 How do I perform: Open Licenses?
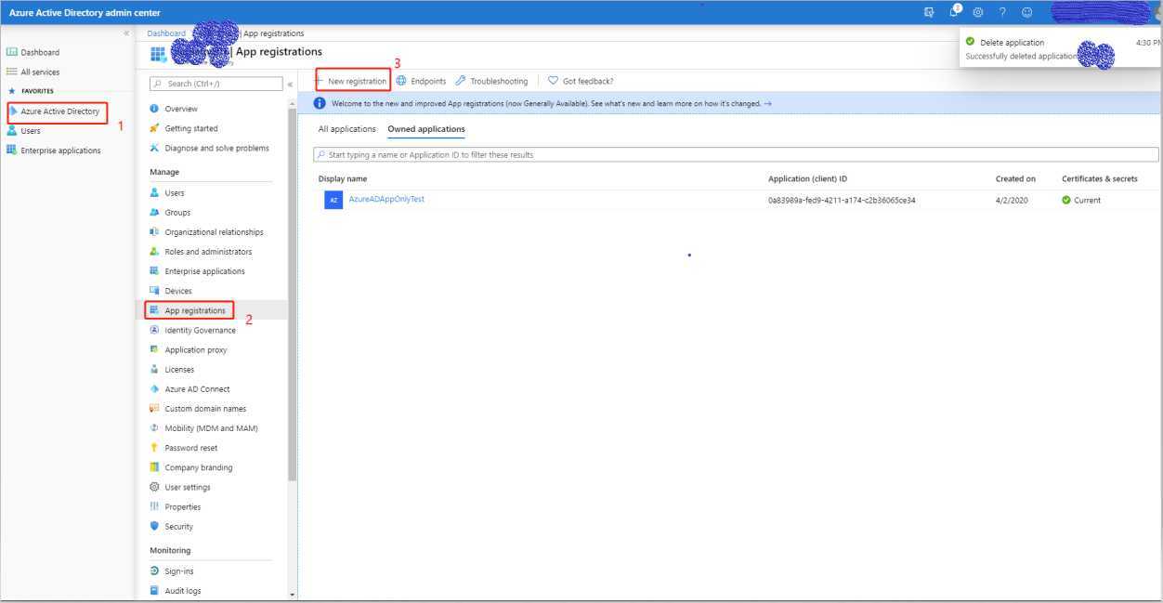click(179, 370)
